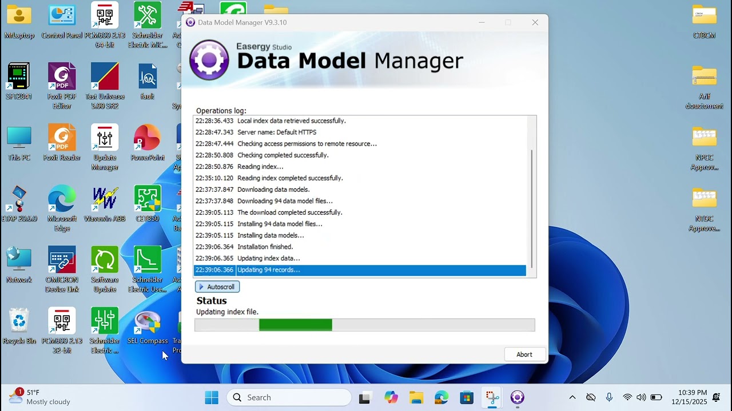The height and width of the screenshot is (411, 732).
Task: Open Task View from the taskbar
Action: [364, 397]
